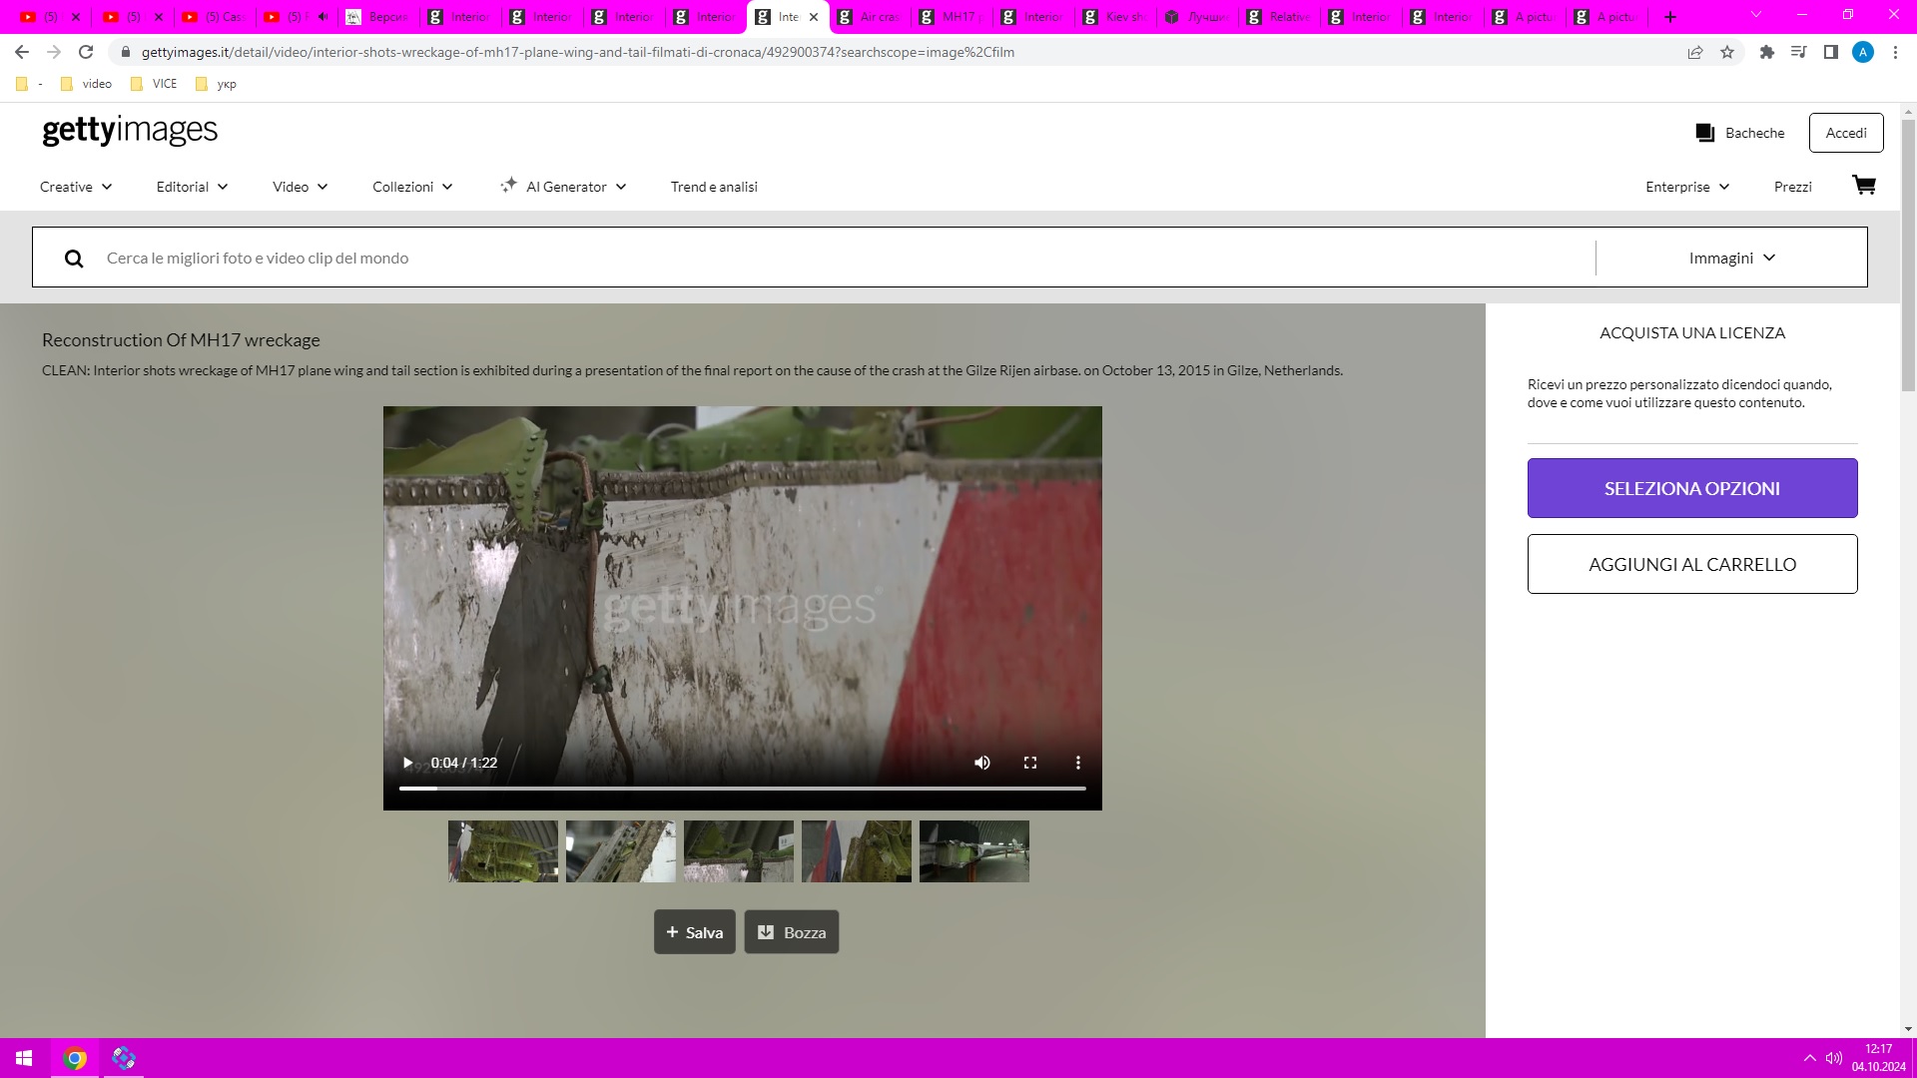Open the Immagini search type dropdown
1917x1078 pixels.
(x=1732, y=259)
